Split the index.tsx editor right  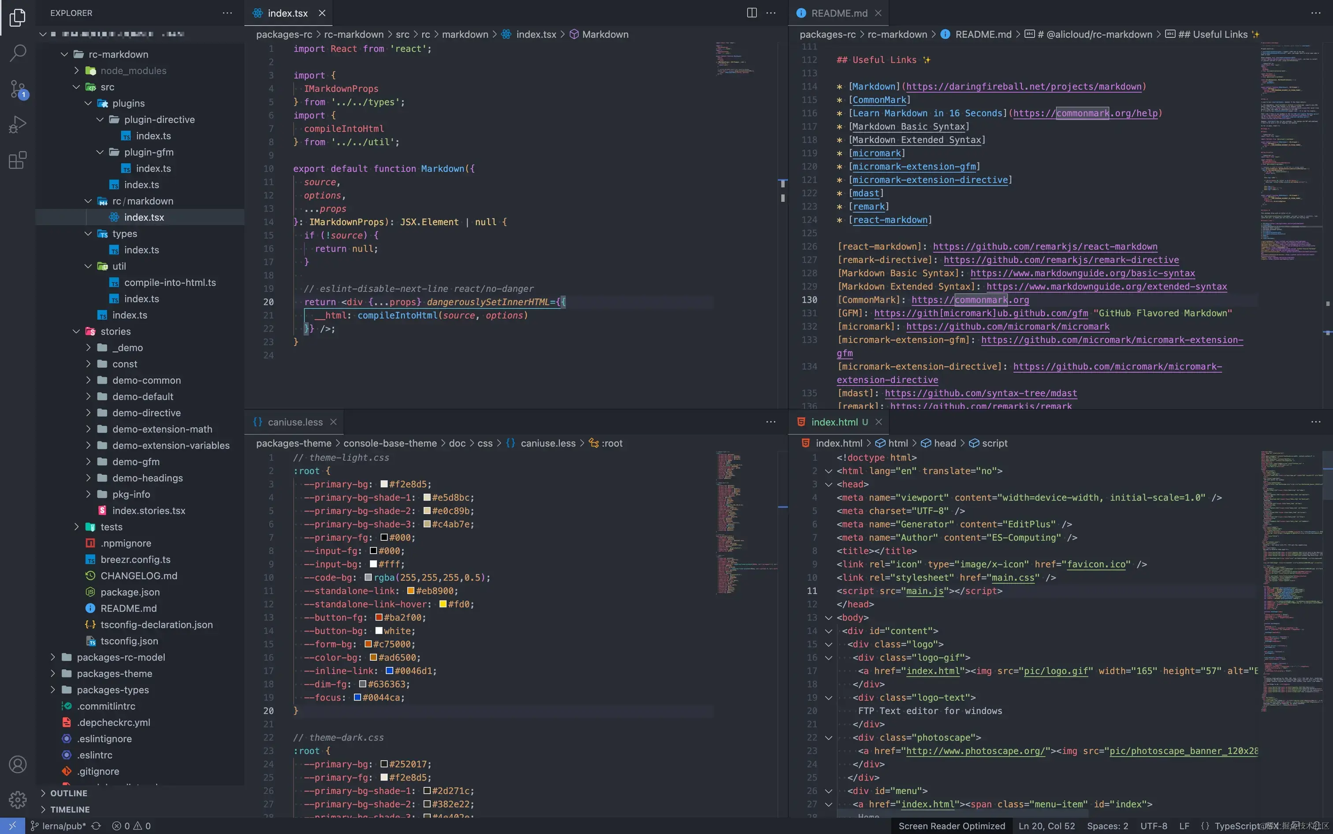pos(751,13)
